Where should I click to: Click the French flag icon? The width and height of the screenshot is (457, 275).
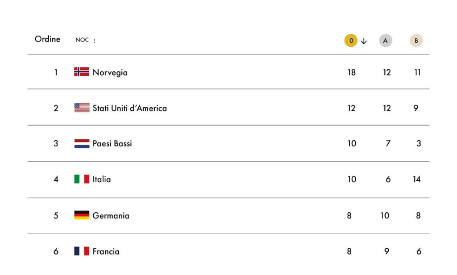point(82,251)
